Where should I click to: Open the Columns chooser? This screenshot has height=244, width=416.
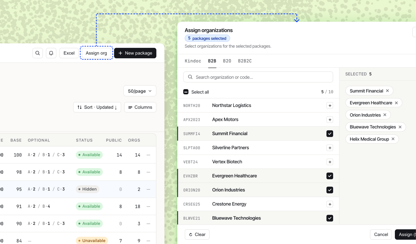140,107
